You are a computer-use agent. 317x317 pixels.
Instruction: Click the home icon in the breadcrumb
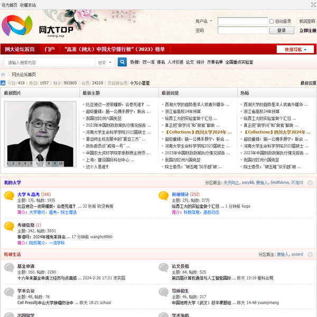3,74
